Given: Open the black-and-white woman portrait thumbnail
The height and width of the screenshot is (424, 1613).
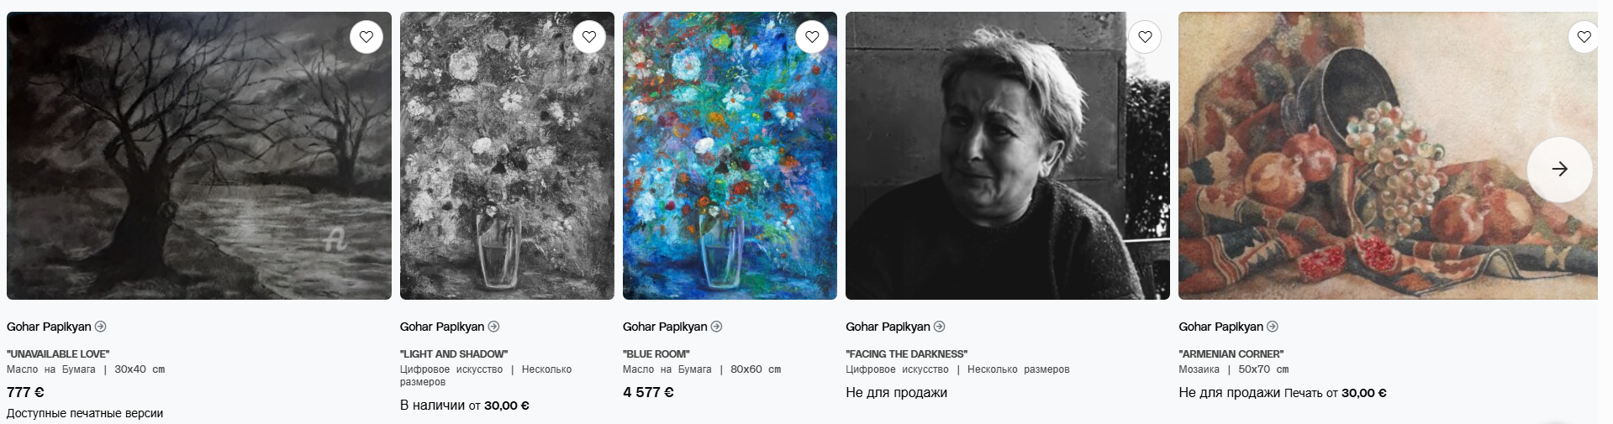Looking at the screenshot, I should [1008, 155].
